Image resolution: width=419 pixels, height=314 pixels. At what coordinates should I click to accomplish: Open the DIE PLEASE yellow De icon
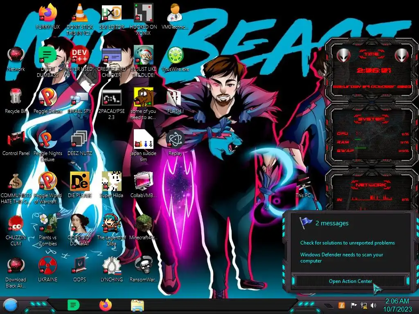(80, 181)
